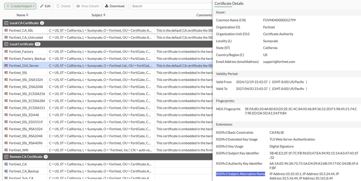Click certificate icon beside Fortinet_SSL_RSA1024
Viewport: 361px width, 181px height.
pos(6,129)
